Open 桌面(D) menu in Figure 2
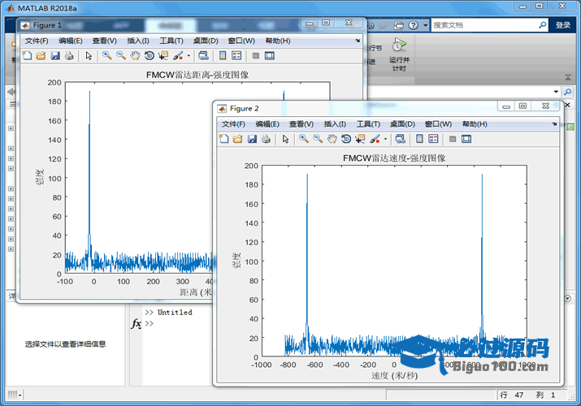Viewport: 581px width, 406px height. (x=402, y=124)
